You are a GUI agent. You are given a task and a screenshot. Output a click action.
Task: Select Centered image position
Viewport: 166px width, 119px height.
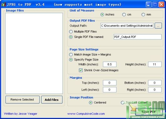coord(91,102)
